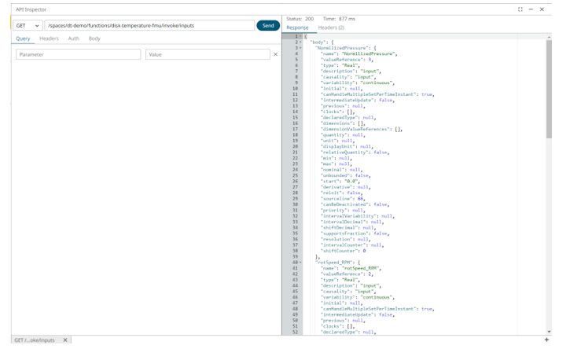
Task: Click the Parameter input field
Action: [x=78, y=55]
